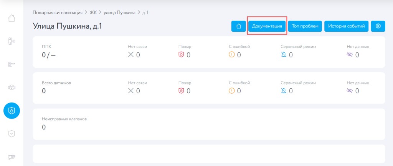Image resolution: width=393 pixels, height=166 pixels.
Task: Open the home icon in the left sidebar
Action: pyautogui.click(x=12, y=18)
